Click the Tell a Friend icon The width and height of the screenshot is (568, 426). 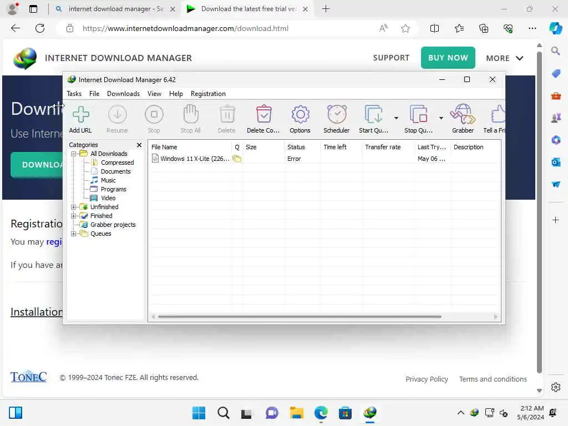pos(498,114)
